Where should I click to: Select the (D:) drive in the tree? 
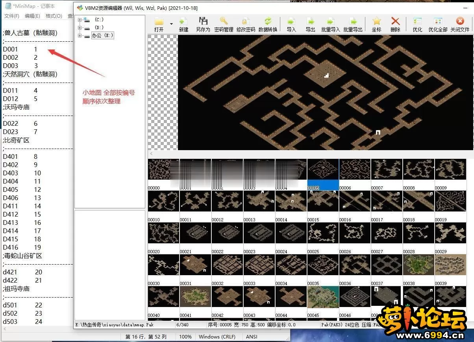(x=99, y=28)
